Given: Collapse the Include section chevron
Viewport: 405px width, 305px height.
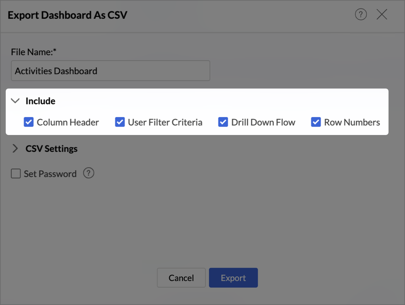Looking at the screenshot, I should point(15,101).
